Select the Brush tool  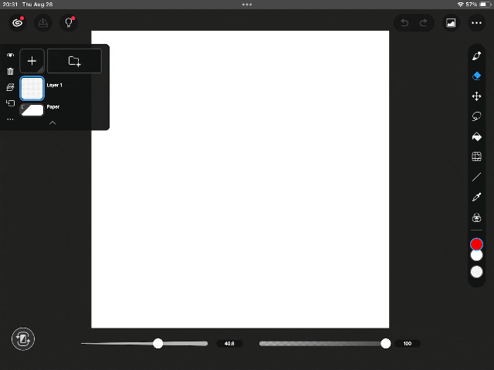pos(476,56)
